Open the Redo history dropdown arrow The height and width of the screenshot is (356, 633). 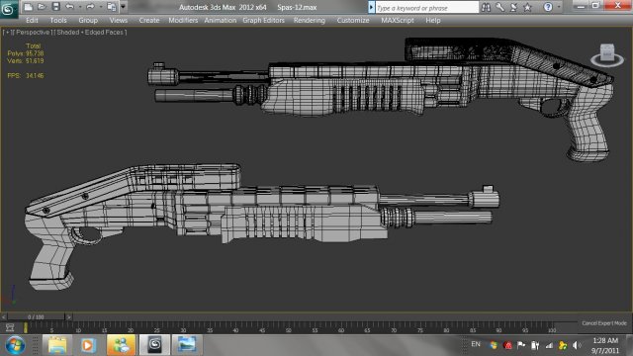click(x=100, y=7)
